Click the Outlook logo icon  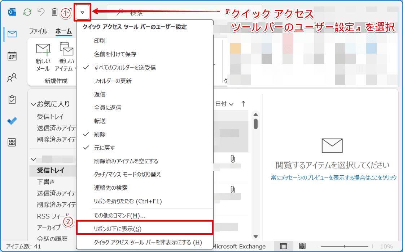[12, 12]
